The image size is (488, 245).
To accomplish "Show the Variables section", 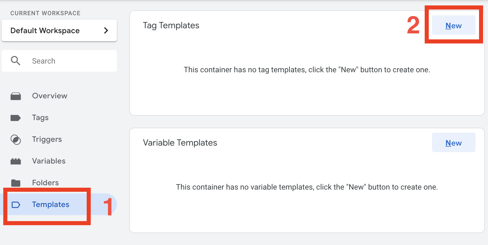I will click(x=49, y=161).
